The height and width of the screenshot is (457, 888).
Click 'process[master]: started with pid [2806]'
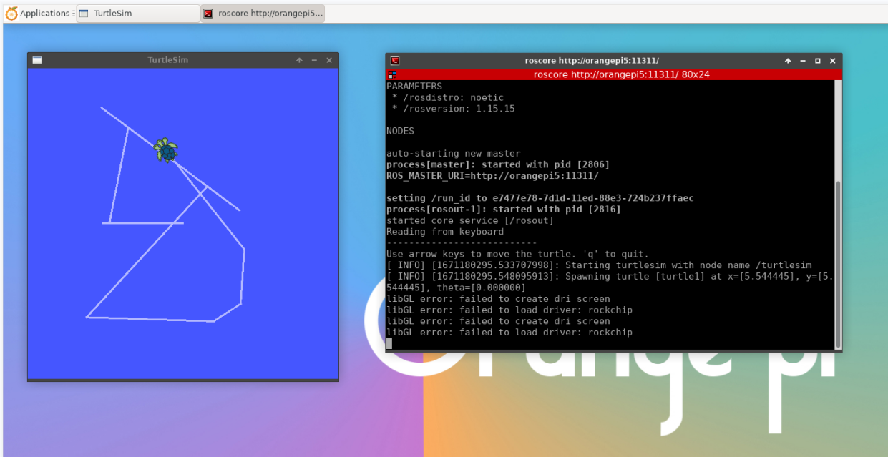click(x=498, y=164)
